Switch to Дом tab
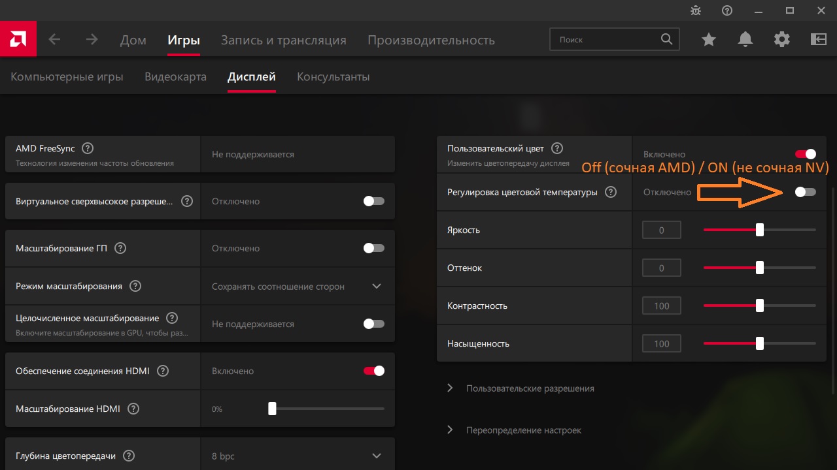The image size is (837, 470). (133, 40)
